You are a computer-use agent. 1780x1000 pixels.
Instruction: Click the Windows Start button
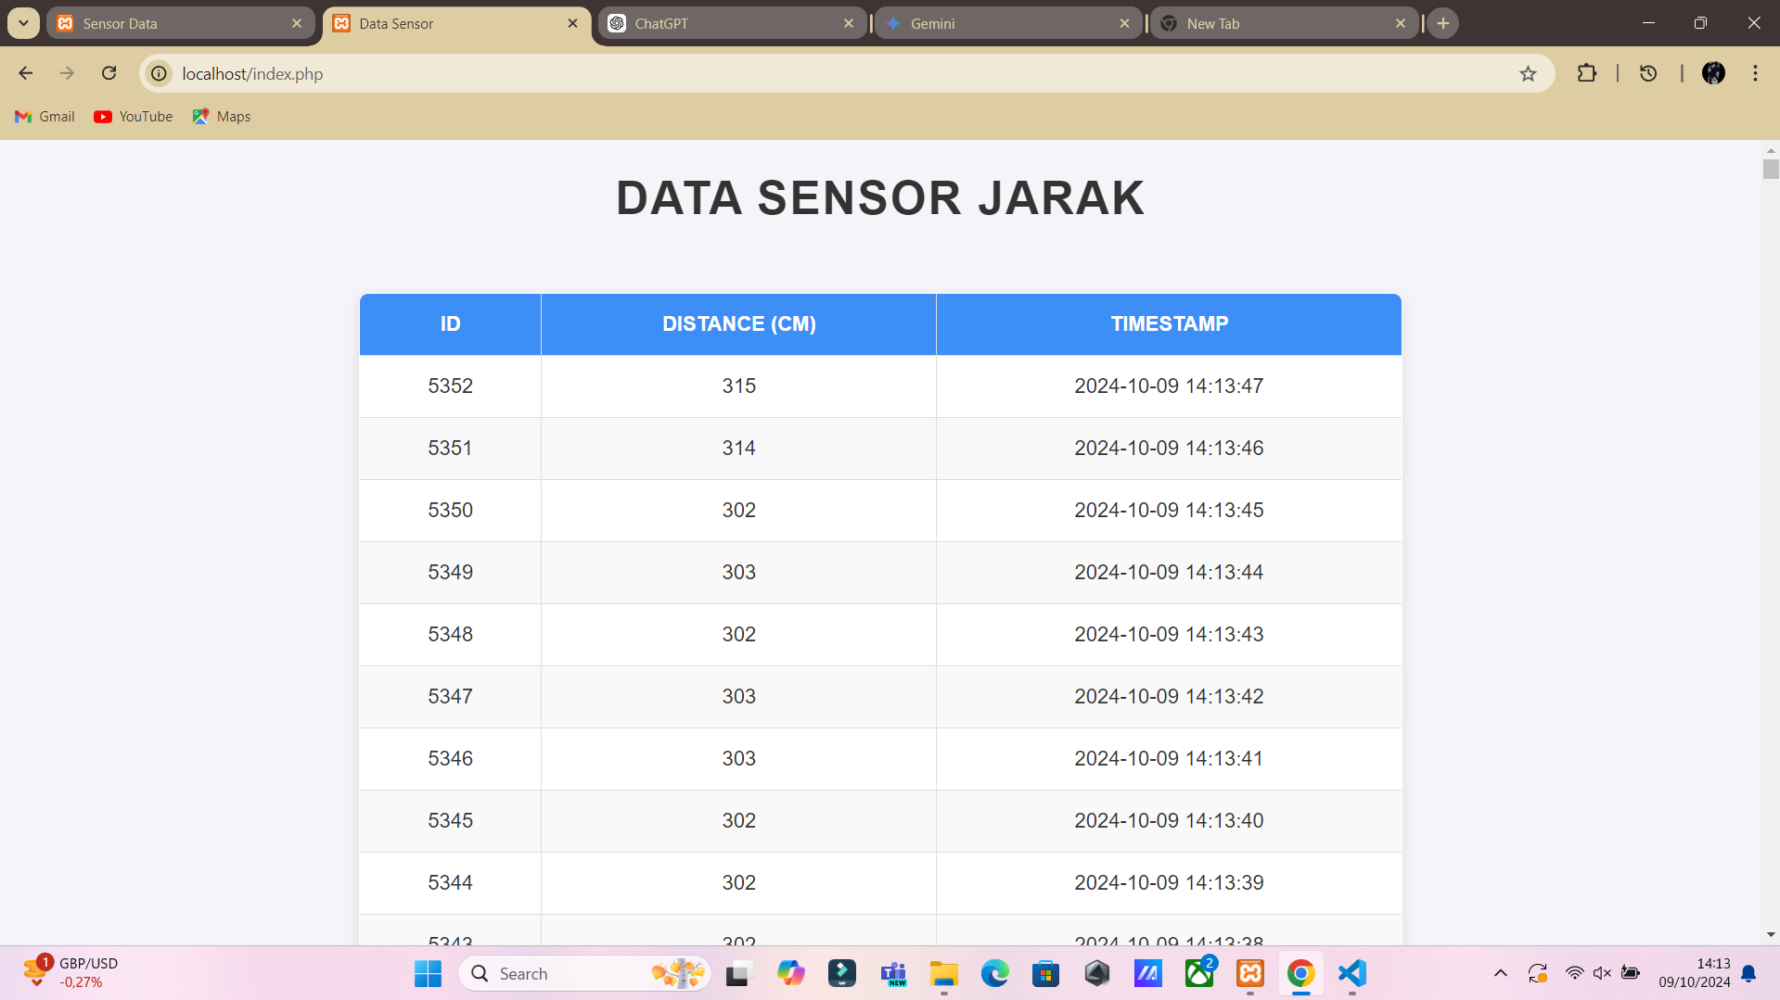tap(427, 973)
